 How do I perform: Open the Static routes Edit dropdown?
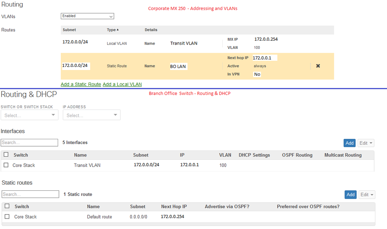367,195
